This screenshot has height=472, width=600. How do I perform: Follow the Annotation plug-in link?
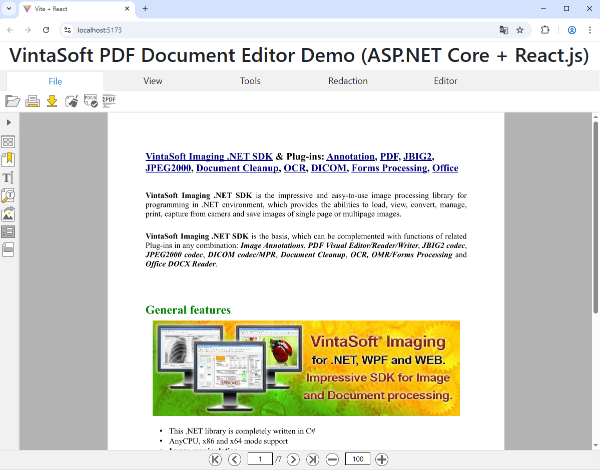coord(350,156)
